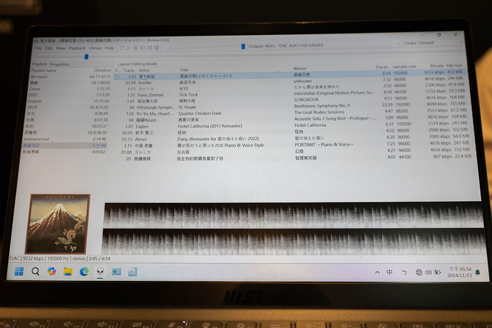Open Microsoft Edge from the taskbar
492x328 pixels.
84,271
